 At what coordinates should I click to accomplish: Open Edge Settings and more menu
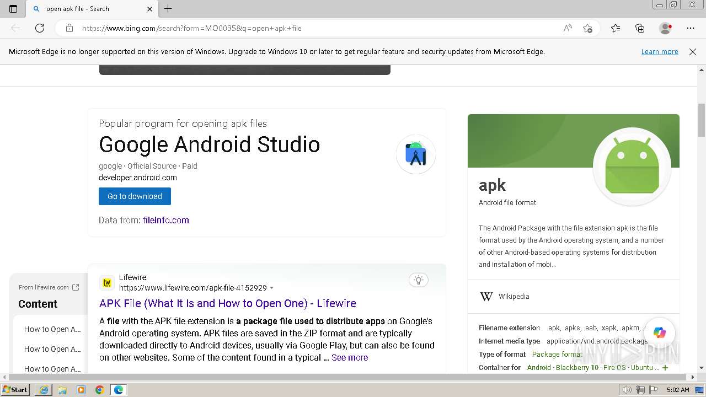pos(691,28)
